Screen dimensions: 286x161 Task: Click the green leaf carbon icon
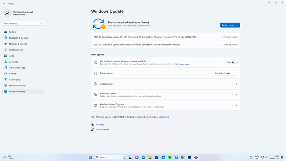coord(93,117)
